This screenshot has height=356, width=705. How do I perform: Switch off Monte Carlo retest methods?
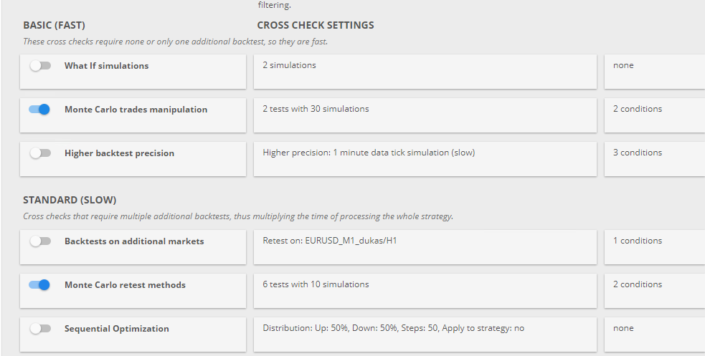pos(40,285)
